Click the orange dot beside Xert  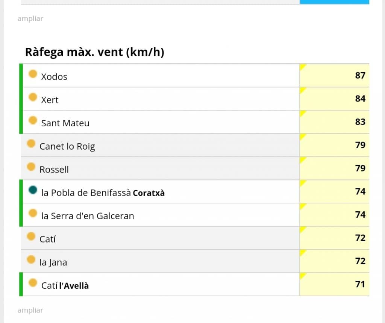coord(33,97)
